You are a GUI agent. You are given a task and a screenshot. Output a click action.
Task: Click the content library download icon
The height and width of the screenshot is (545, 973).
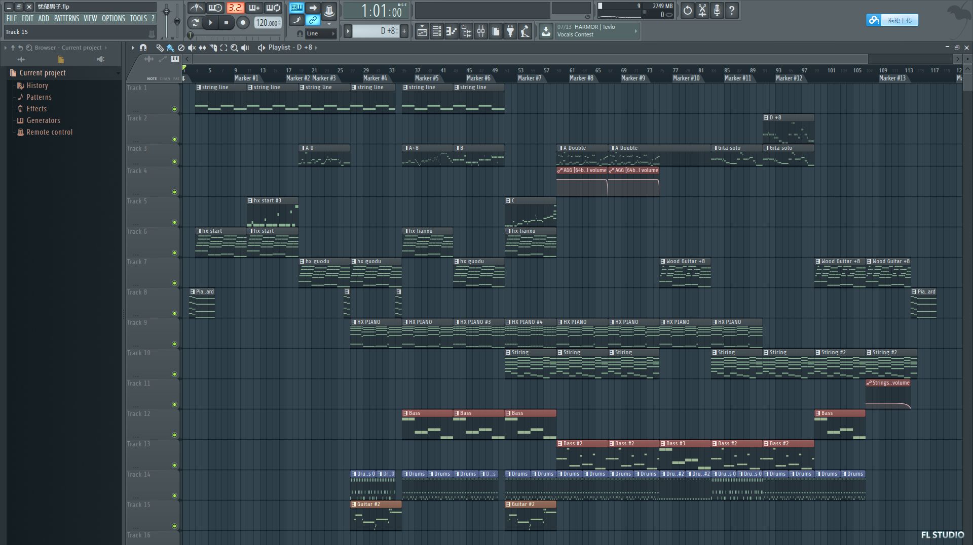tap(546, 31)
